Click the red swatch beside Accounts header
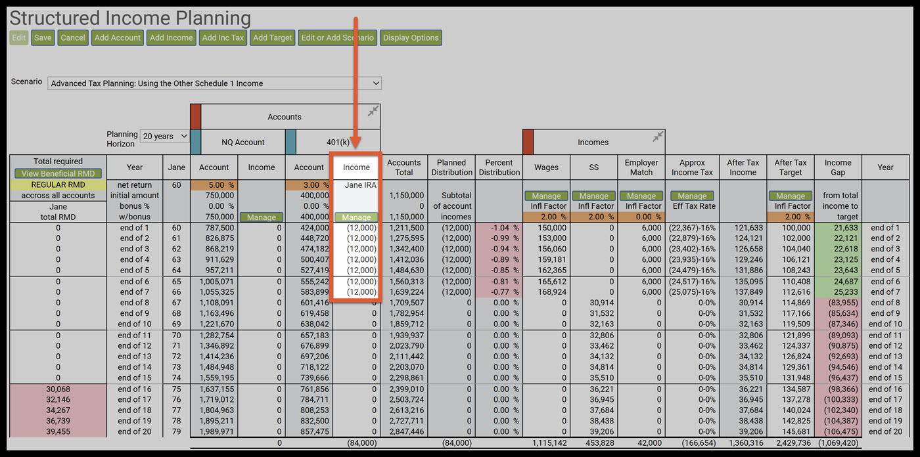920x457 pixels. click(x=195, y=116)
